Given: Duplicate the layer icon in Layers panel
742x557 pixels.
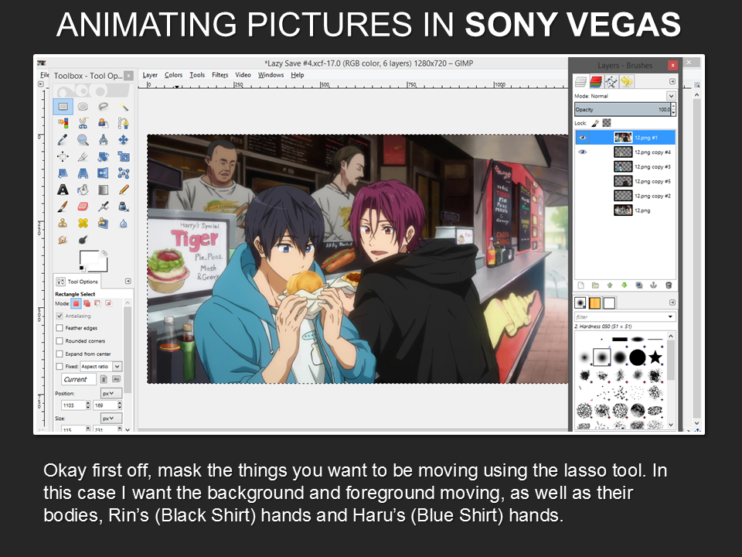Looking at the screenshot, I should coord(639,285).
